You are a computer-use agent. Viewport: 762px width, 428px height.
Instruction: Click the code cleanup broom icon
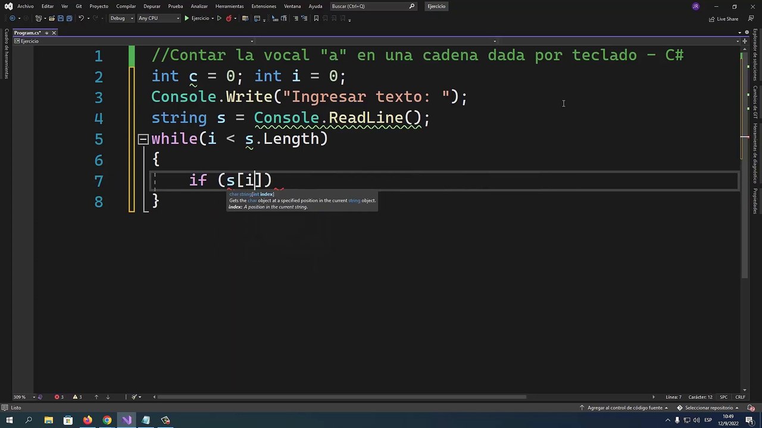(134, 397)
